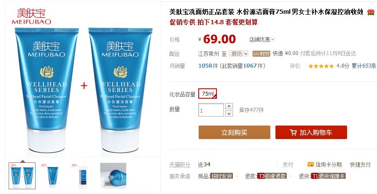Click the 按时发货 service badge
Screen dimensions: 377x194
[221, 176]
